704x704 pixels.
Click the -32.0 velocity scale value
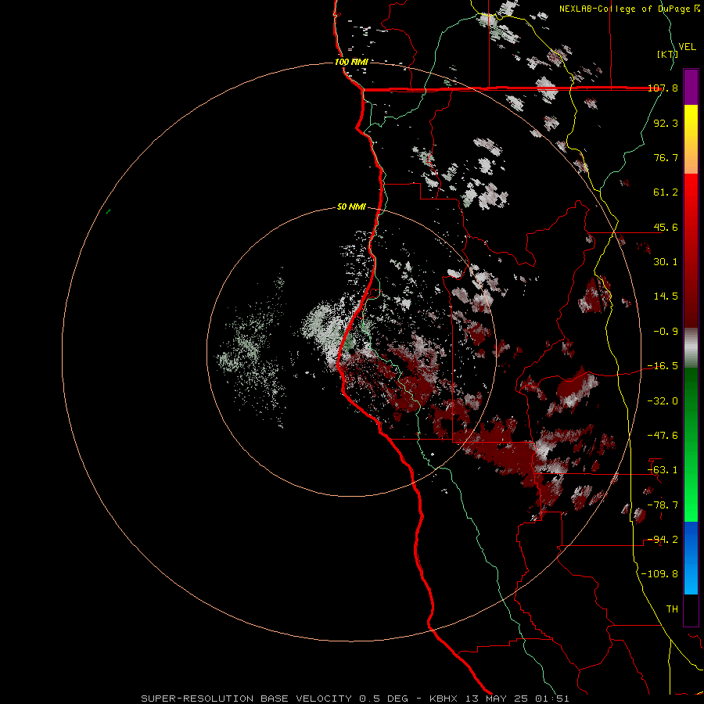pos(663,400)
